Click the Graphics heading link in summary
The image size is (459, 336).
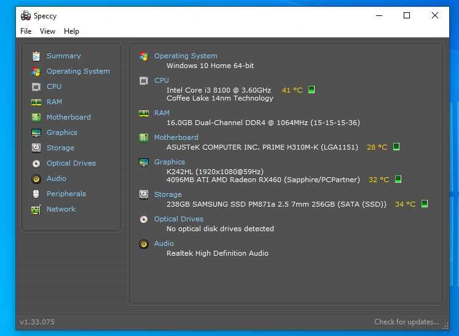[170, 162]
